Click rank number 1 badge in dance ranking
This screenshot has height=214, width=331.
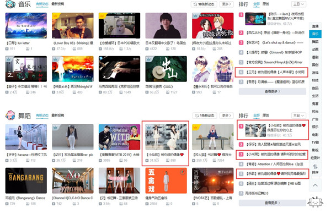coord(241,126)
